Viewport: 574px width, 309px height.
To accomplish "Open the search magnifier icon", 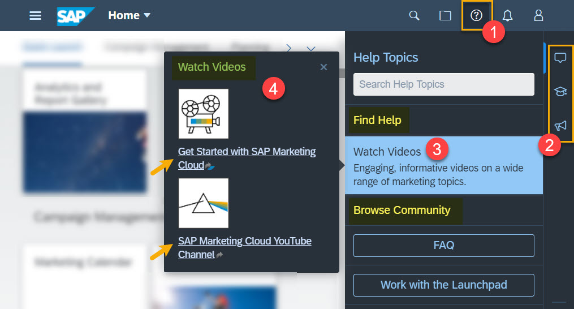I will tap(414, 15).
